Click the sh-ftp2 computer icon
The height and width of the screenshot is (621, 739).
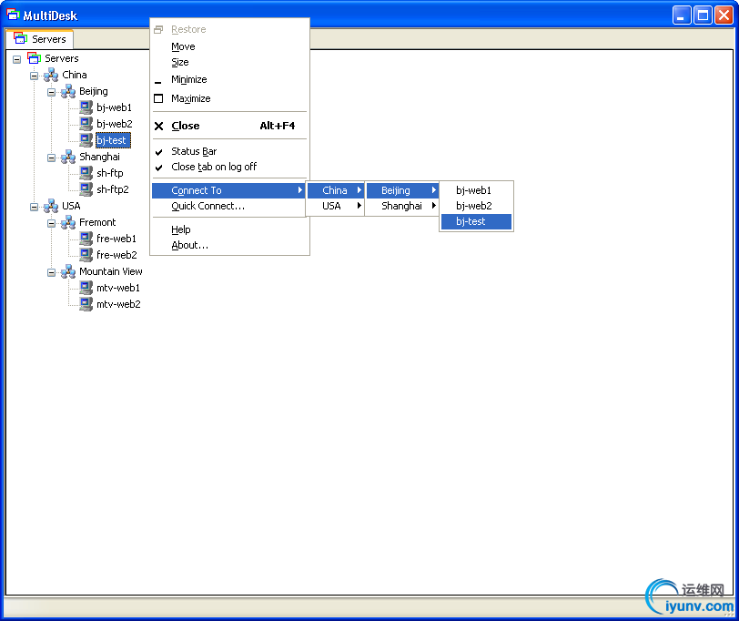tap(86, 189)
